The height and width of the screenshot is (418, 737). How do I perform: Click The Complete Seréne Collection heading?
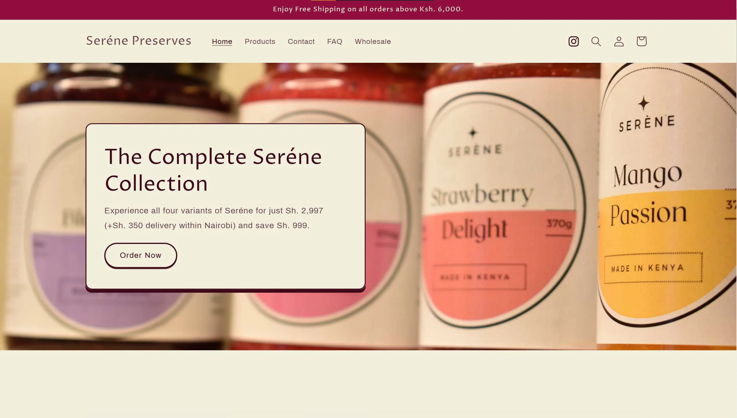(x=213, y=170)
